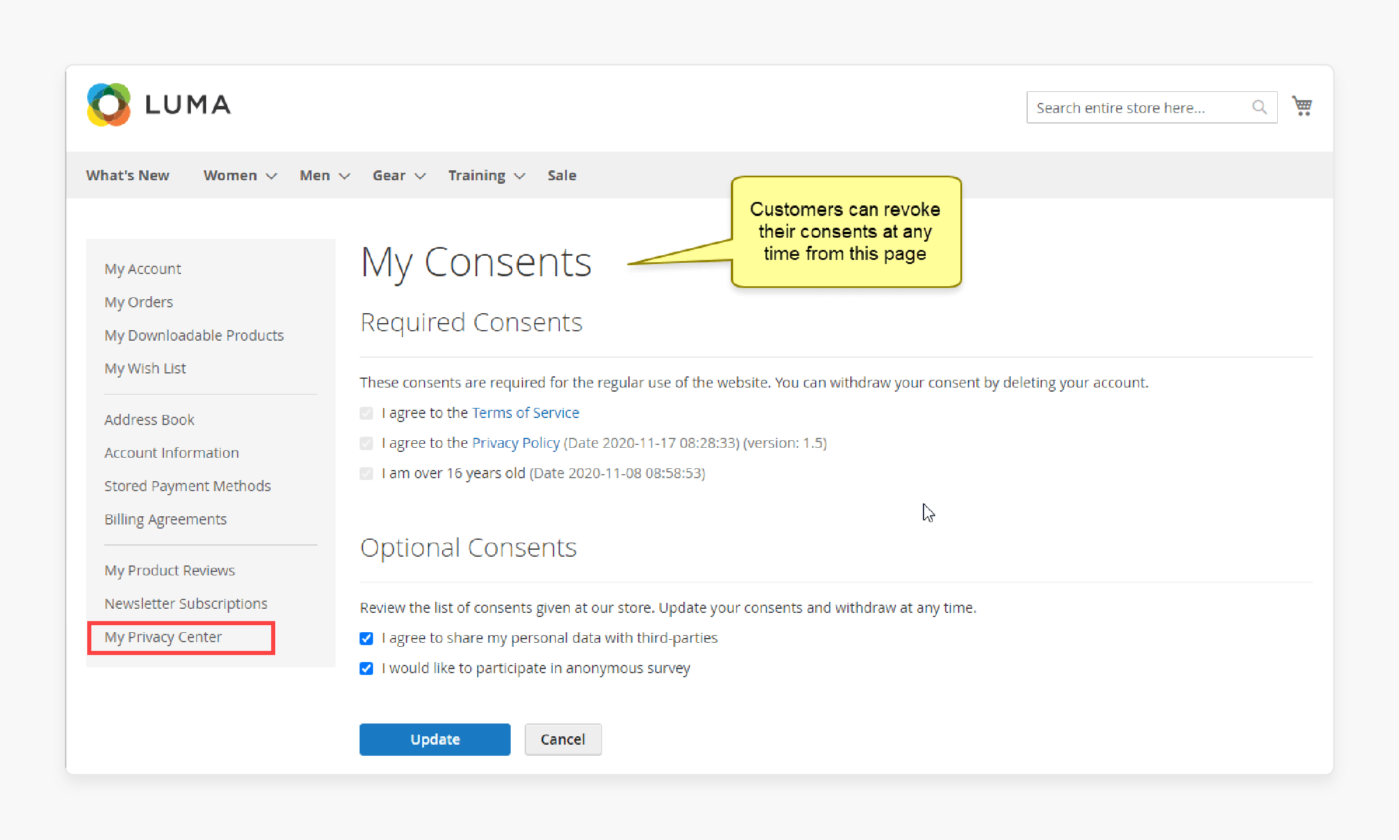Click the Update button
Image resolution: width=1399 pixels, height=840 pixels.
(435, 739)
